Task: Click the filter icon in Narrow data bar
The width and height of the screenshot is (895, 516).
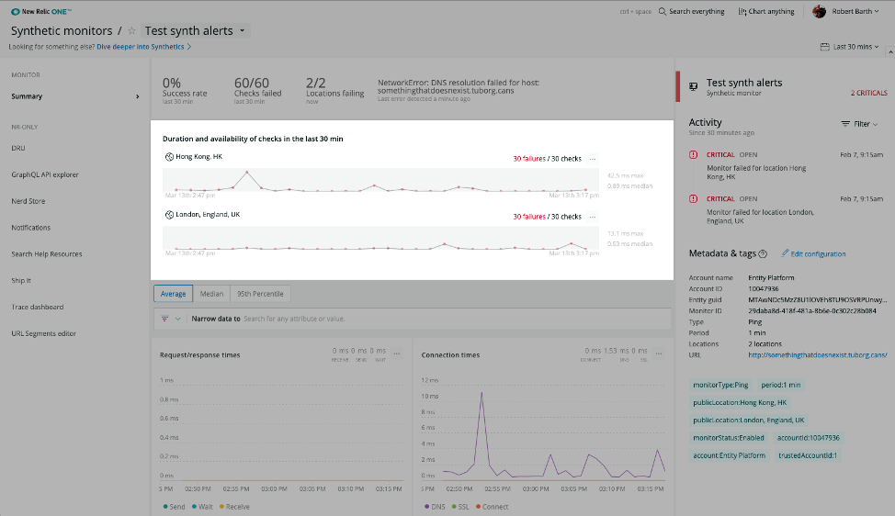Action: [164, 319]
